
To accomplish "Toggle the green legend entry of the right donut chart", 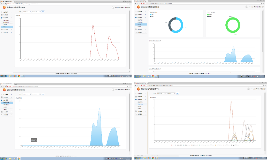I will tap(208, 15).
